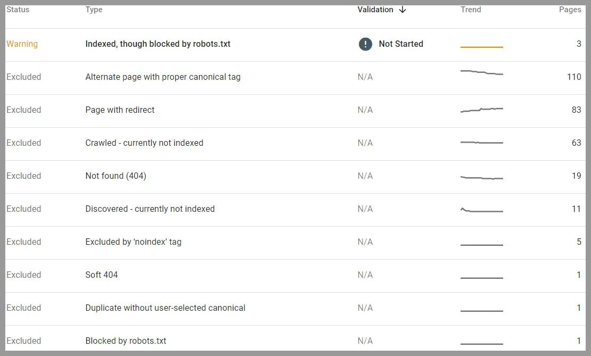Click trend sparkline for Crawled not indexed row

[x=482, y=143]
